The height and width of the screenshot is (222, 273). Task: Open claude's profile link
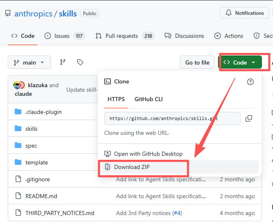click(23, 94)
